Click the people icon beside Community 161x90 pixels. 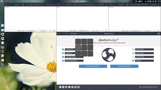click(x=133, y=53)
